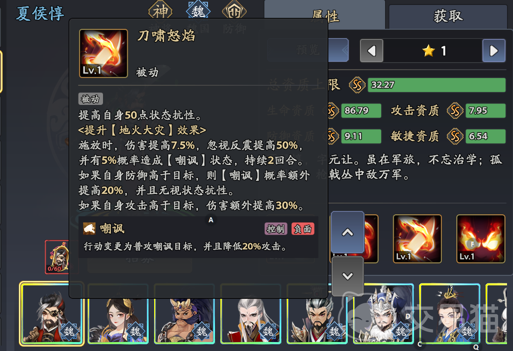Switch to the 获取 tab
Screen dimensions: 513x351
[448, 15]
